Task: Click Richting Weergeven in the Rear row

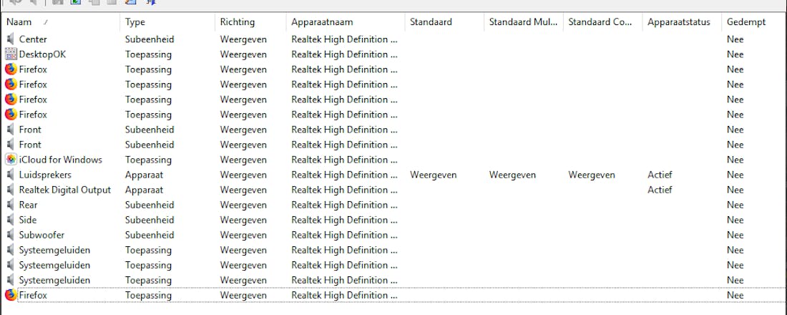Action: click(243, 205)
